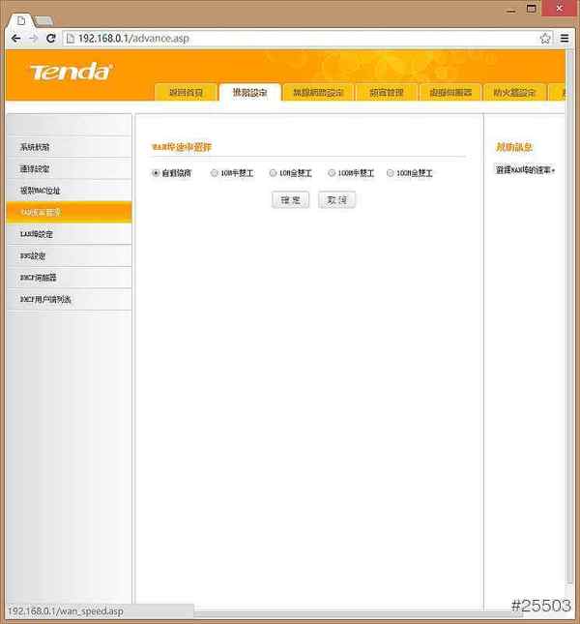Open DNS settings sidebar item
This screenshot has width=580, height=624.
tap(70, 255)
